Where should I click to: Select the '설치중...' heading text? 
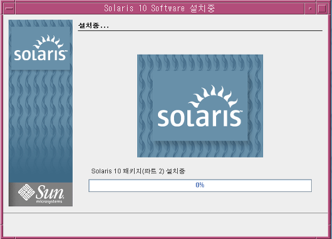tap(93, 26)
